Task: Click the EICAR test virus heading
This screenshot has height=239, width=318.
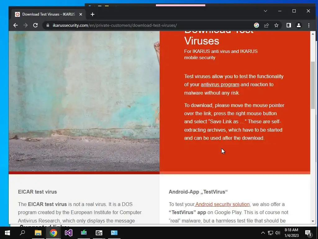Action: pyautogui.click(x=37, y=192)
